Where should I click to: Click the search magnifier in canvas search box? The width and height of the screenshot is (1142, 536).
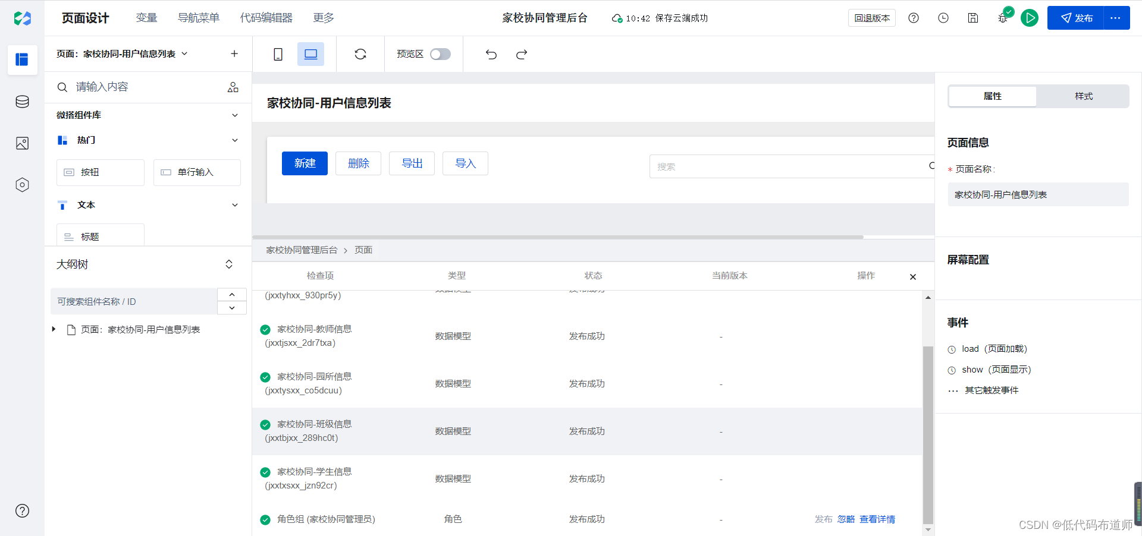[931, 166]
